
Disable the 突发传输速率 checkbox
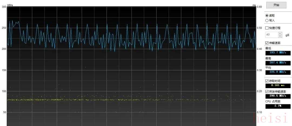point(267,91)
